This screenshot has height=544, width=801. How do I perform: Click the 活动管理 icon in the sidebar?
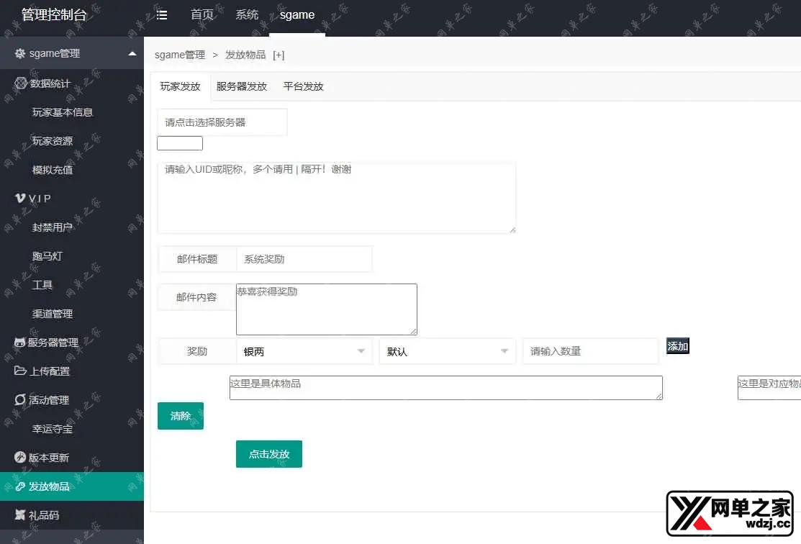coord(20,399)
